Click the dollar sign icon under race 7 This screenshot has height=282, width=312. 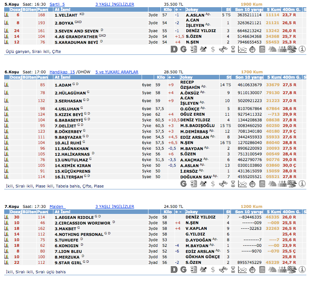[213, 270]
